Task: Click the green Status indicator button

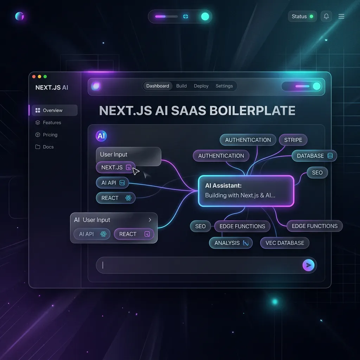Action: [x=302, y=16]
